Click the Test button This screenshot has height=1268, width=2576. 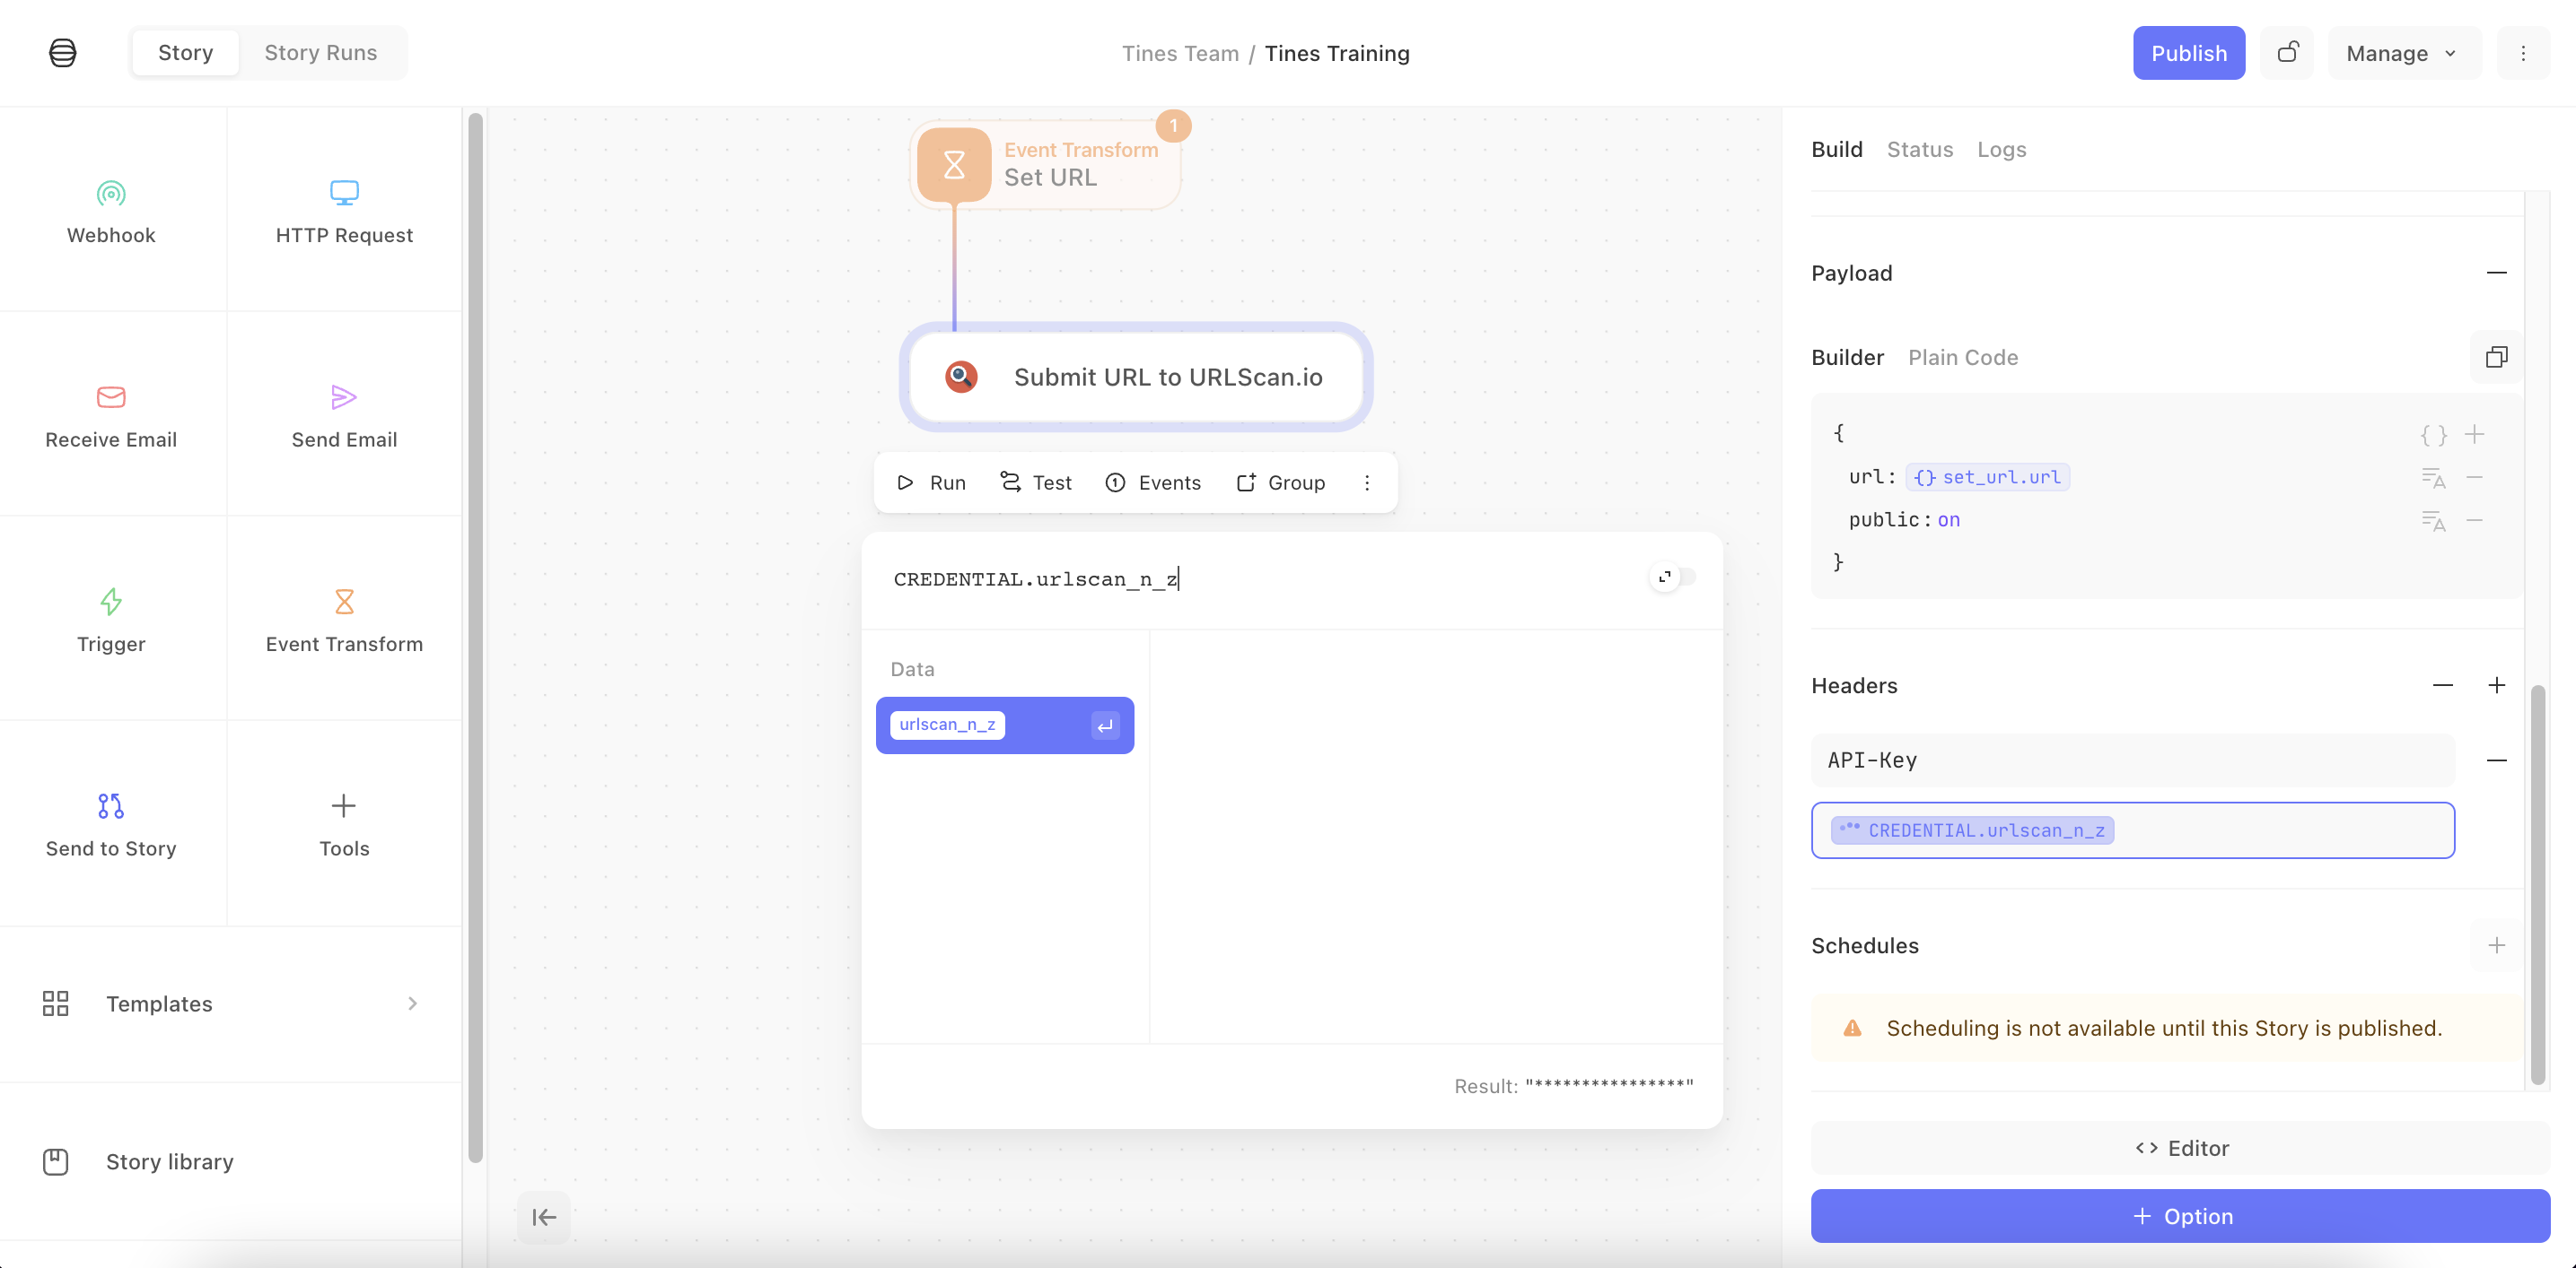pos(1036,482)
